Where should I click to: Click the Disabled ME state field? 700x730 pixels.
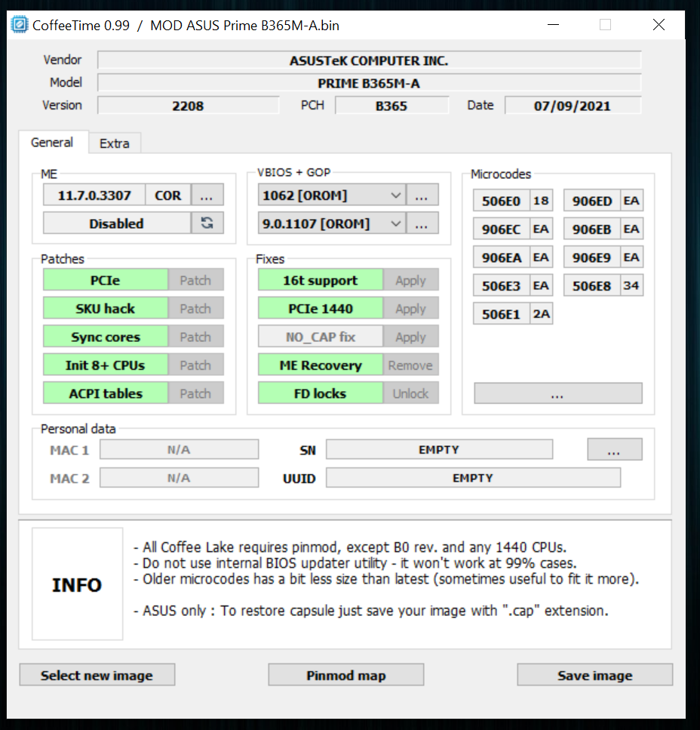point(117,223)
